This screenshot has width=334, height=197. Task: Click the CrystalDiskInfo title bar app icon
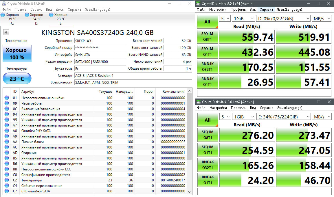[x=3, y=3]
